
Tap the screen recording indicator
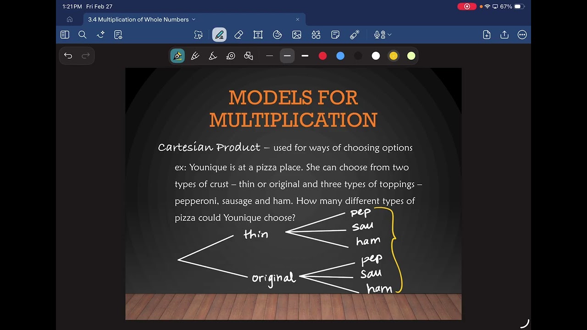467,6
